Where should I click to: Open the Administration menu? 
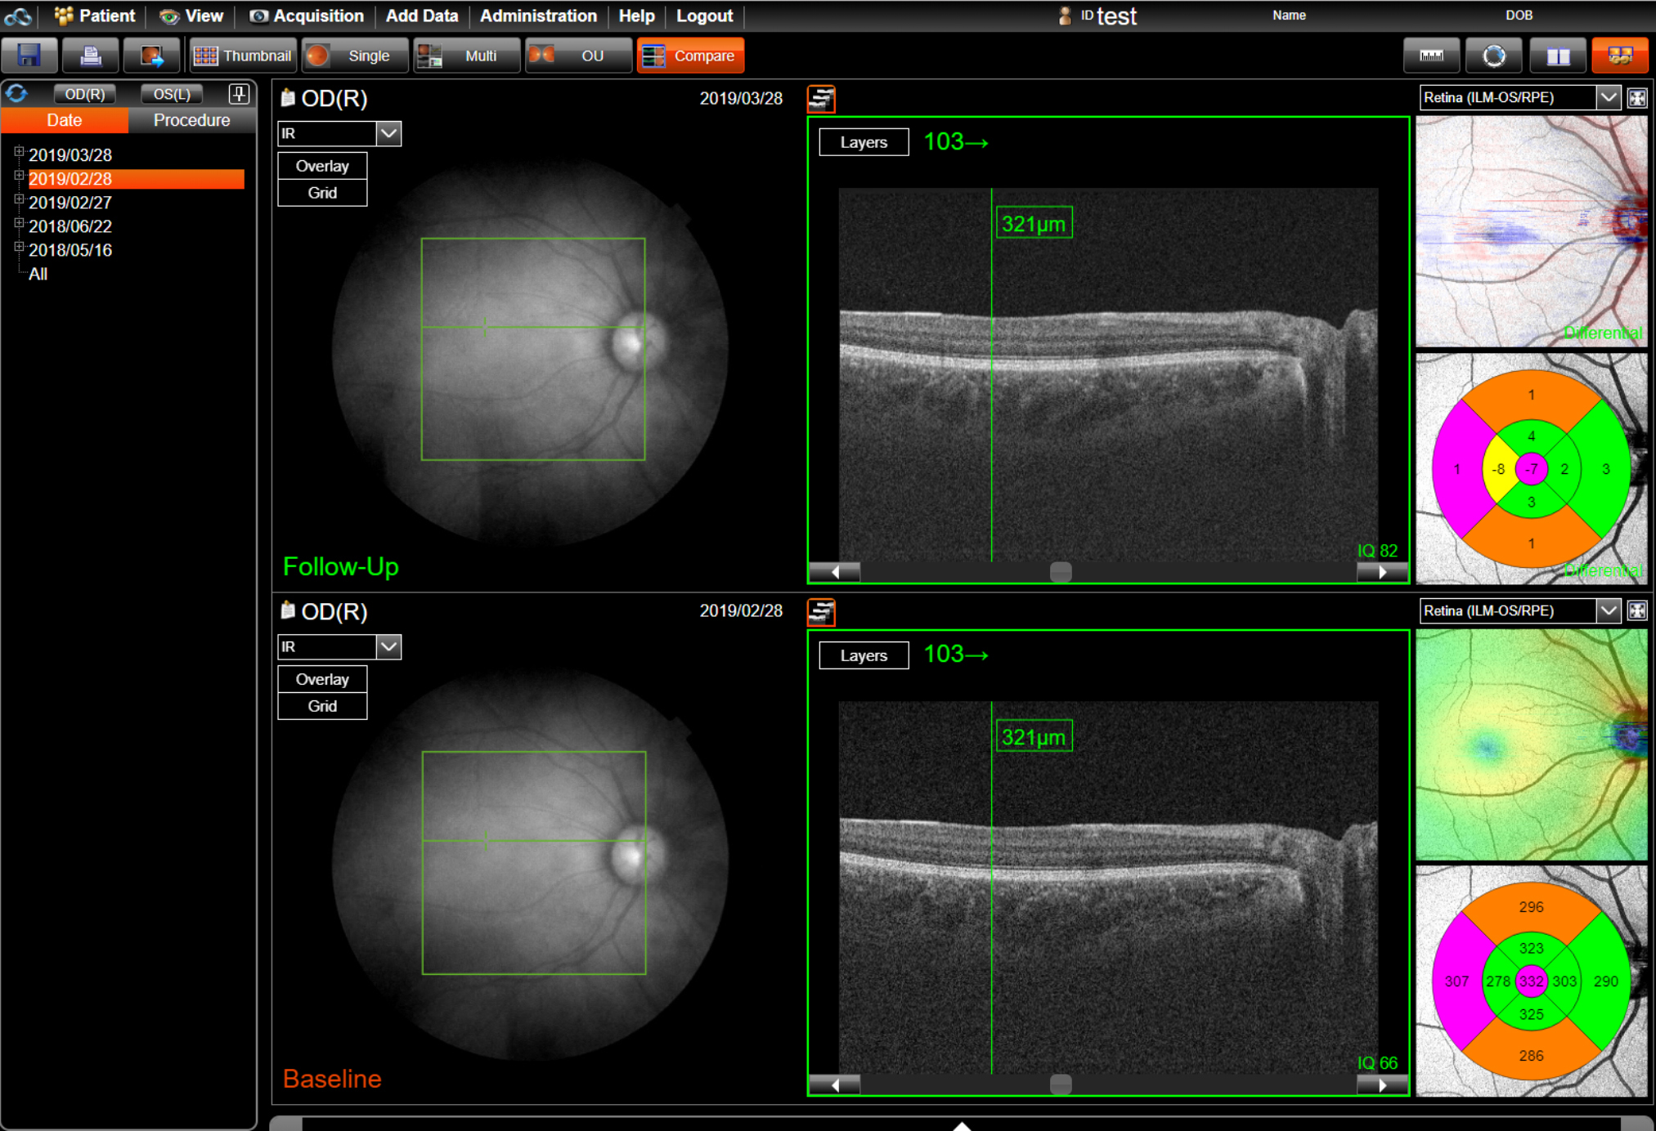(538, 16)
